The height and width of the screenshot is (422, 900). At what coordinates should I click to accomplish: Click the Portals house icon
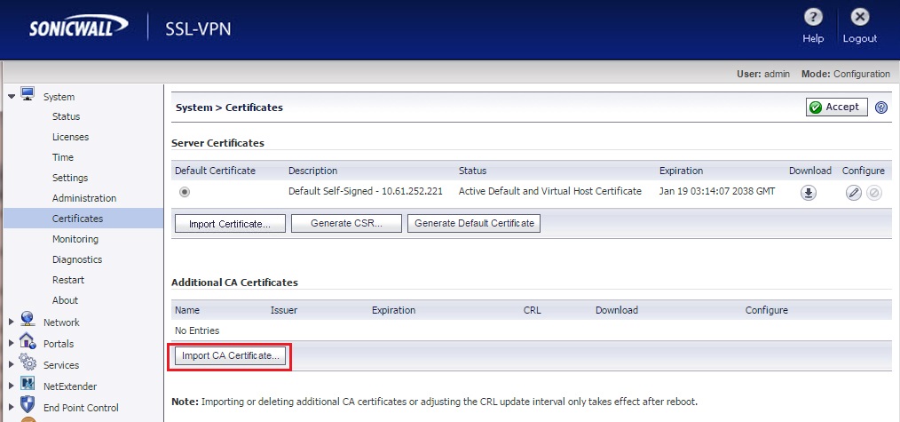pos(28,342)
